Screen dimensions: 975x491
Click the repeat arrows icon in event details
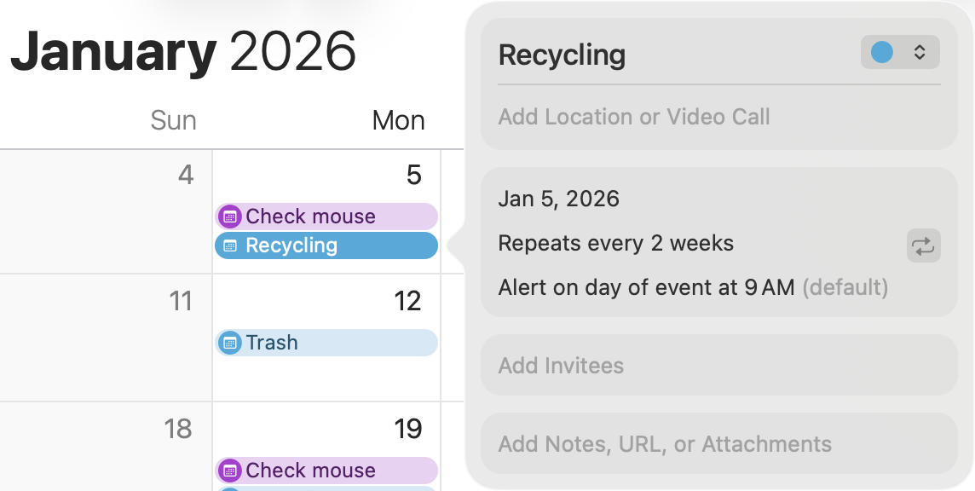923,247
